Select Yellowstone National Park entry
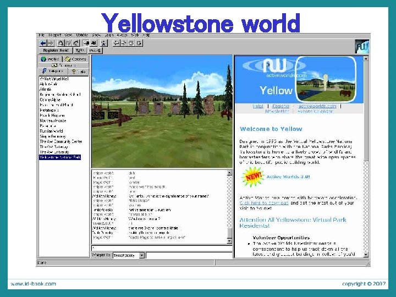Viewport: 396px width, 297px height. click(60, 157)
